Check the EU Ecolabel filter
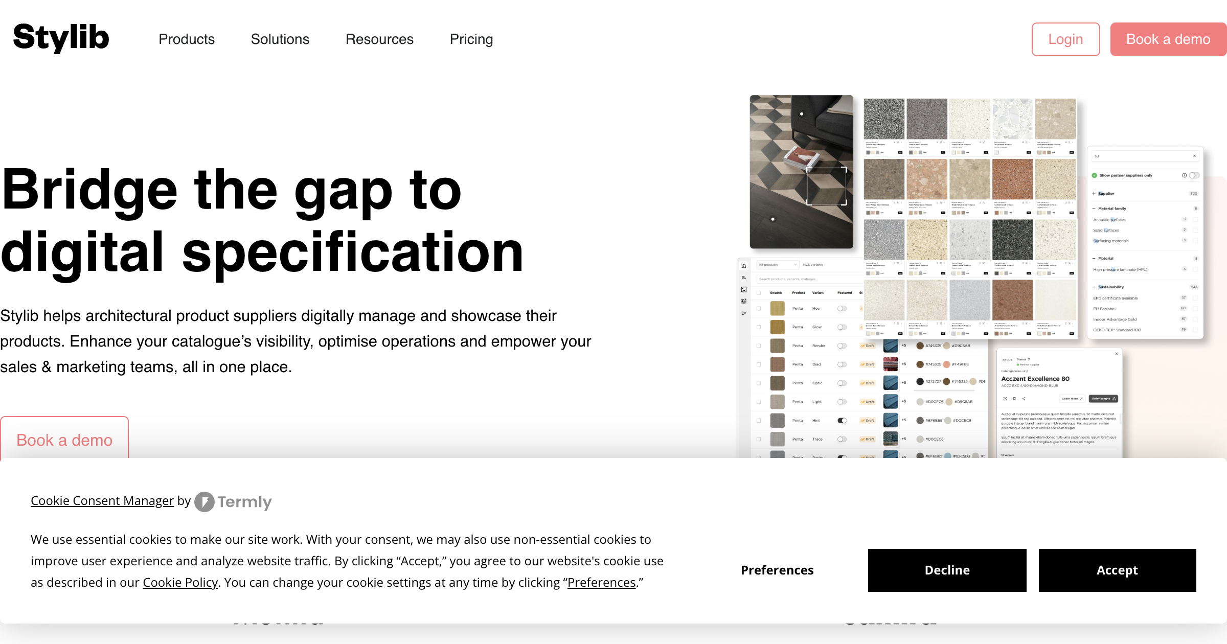This screenshot has width=1227, height=644. (1195, 309)
